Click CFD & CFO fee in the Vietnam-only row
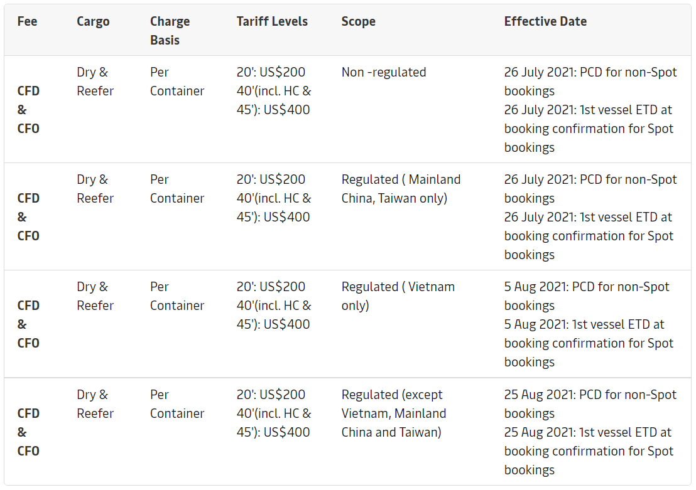 click(28, 324)
